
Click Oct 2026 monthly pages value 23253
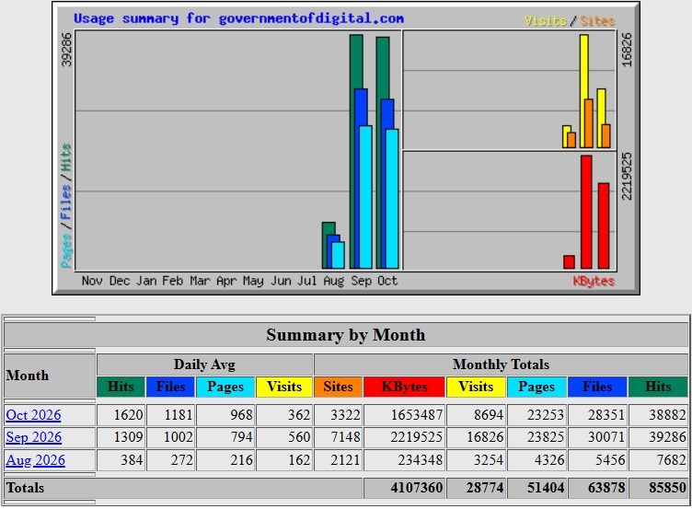coord(546,415)
